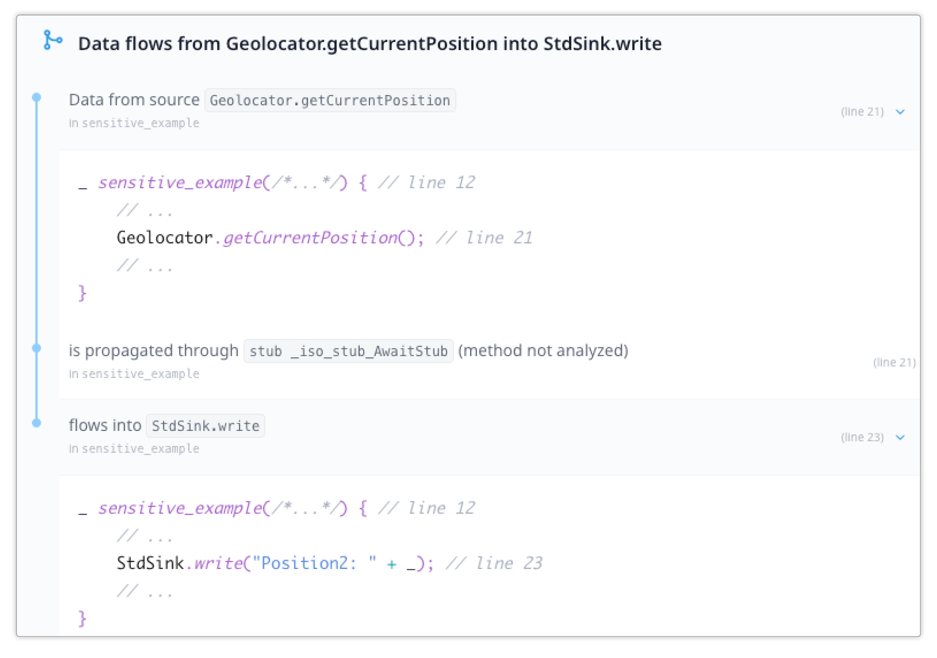This screenshot has width=937, height=658.
Task: Click the StdSink.write sink chip
Action: (x=205, y=426)
